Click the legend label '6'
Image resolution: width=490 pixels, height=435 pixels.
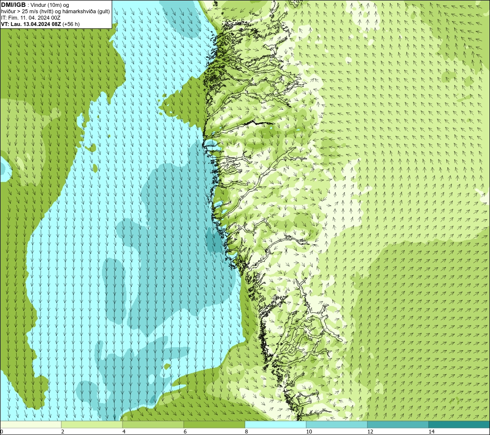[x=185, y=432]
